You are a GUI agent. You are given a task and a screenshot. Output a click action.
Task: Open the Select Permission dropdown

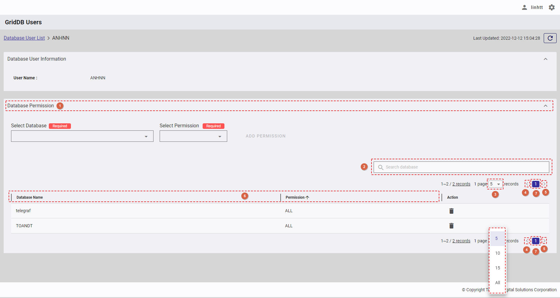point(193,136)
